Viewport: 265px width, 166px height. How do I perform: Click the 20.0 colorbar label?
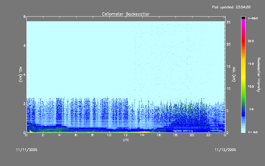tap(251, 41)
